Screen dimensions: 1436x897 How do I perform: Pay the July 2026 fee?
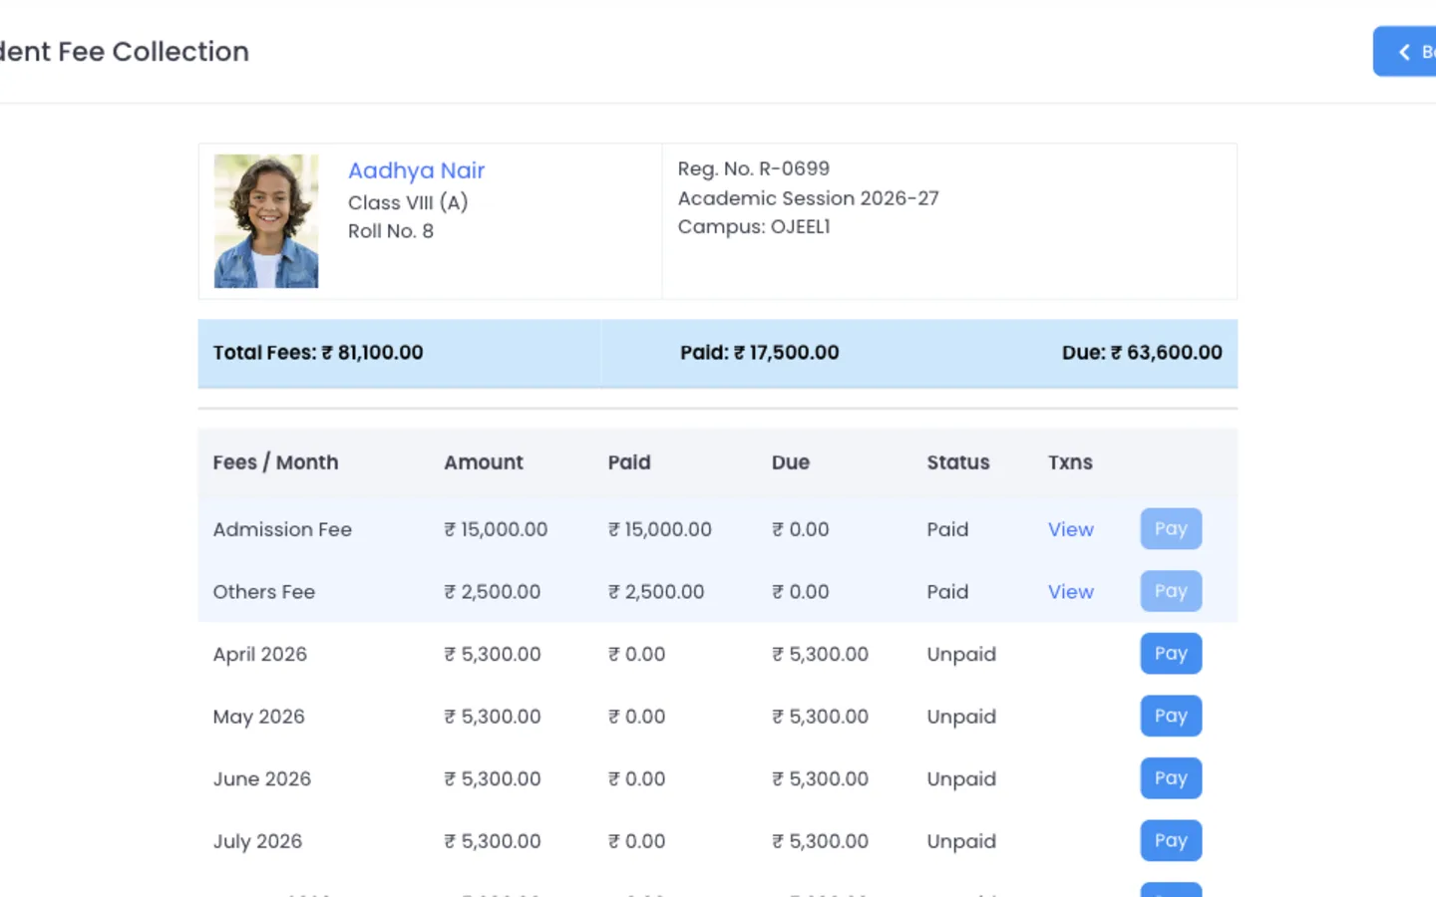(x=1171, y=840)
